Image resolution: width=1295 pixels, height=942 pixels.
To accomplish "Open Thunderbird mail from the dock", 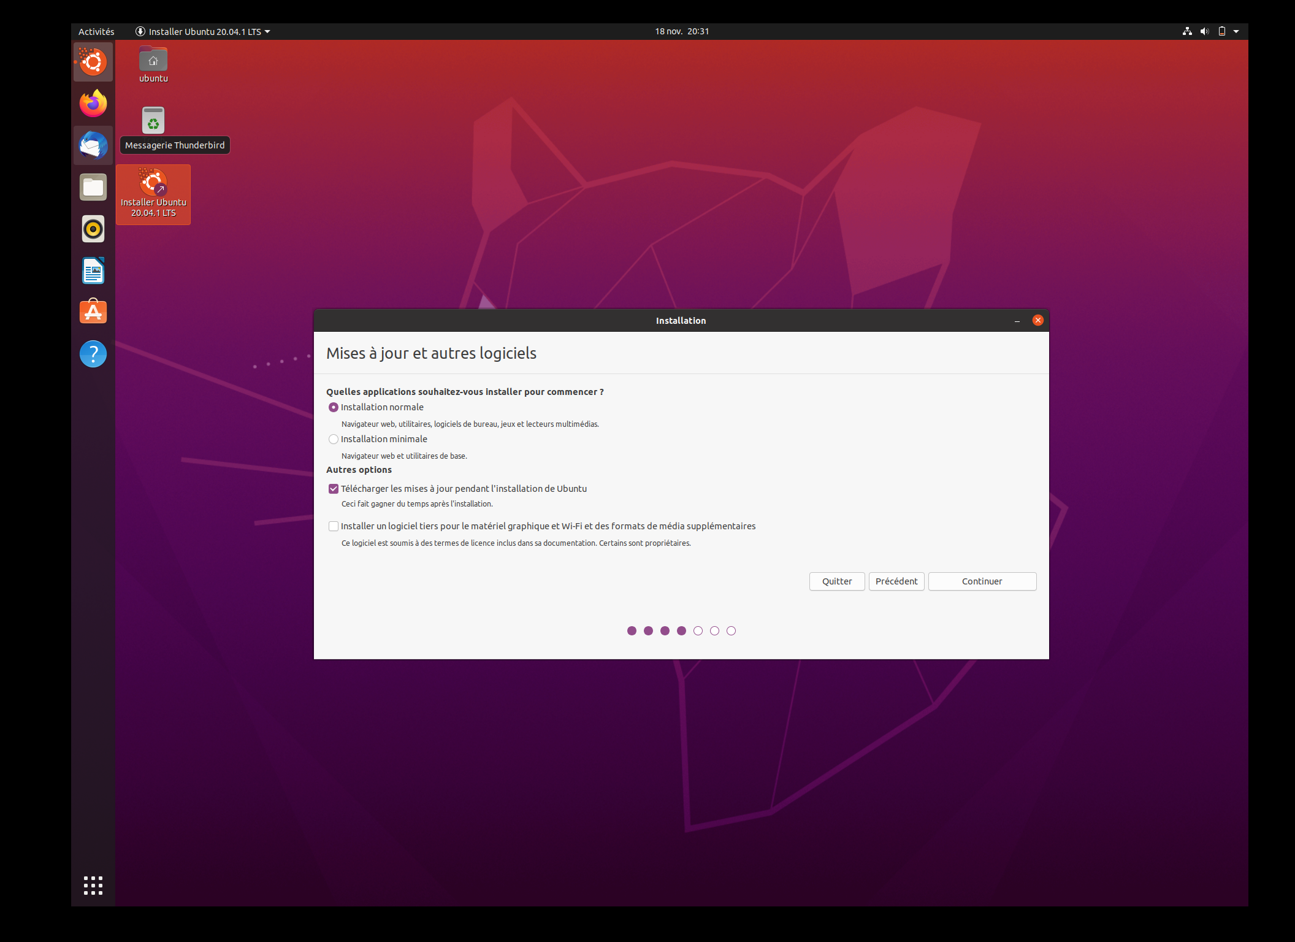I will click(x=93, y=145).
